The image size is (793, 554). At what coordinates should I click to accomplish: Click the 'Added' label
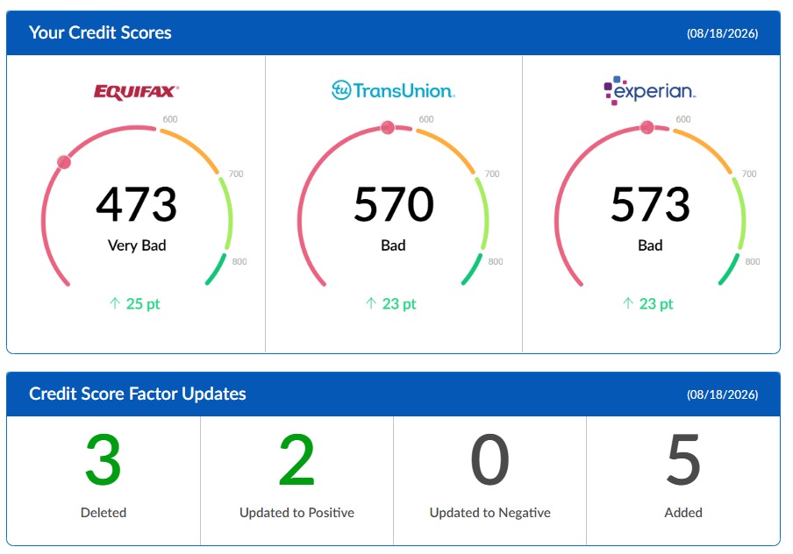683,513
